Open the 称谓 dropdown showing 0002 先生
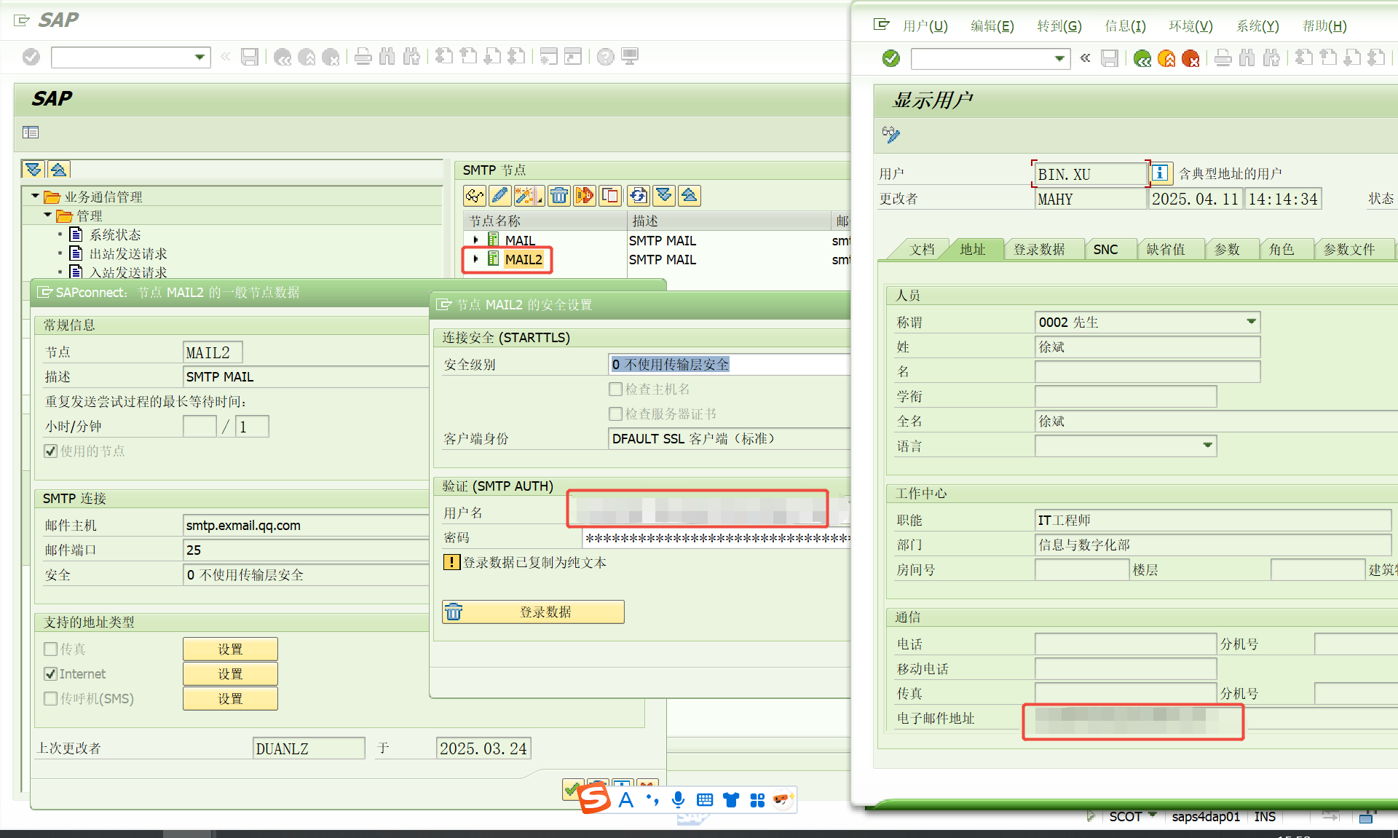The height and width of the screenshot is (838, 1398). 1251,322
